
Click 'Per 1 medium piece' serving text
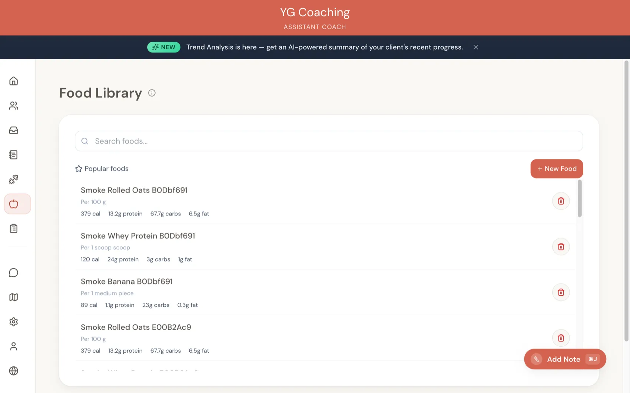(x=107, y=293)
